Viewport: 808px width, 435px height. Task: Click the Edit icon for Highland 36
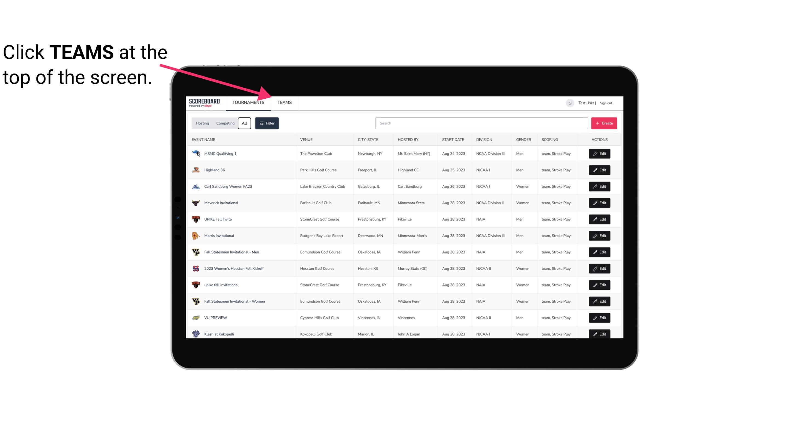[x=599, y=170]
